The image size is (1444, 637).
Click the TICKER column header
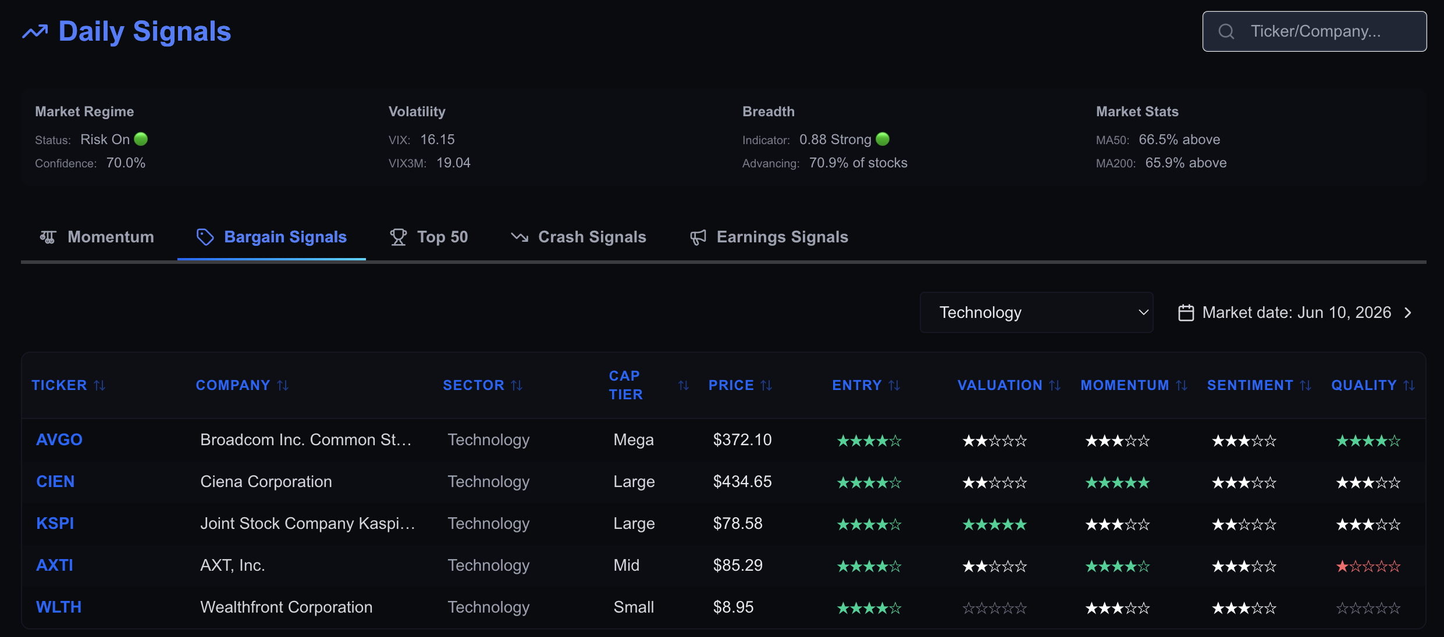(59, 385)
